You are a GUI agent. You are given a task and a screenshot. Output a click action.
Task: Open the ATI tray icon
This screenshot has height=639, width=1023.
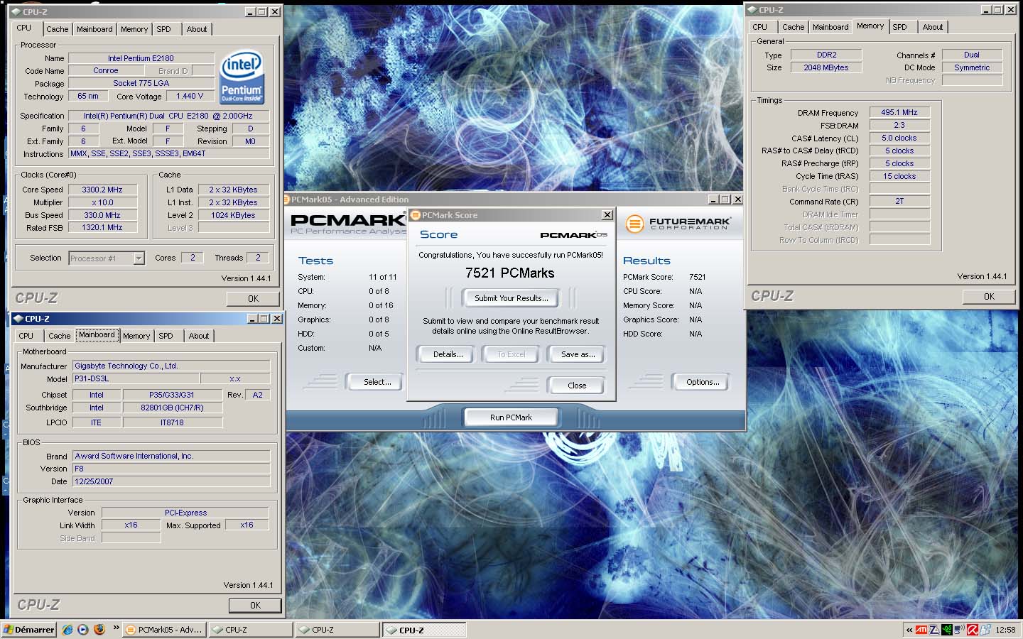[x=921, y=630]
